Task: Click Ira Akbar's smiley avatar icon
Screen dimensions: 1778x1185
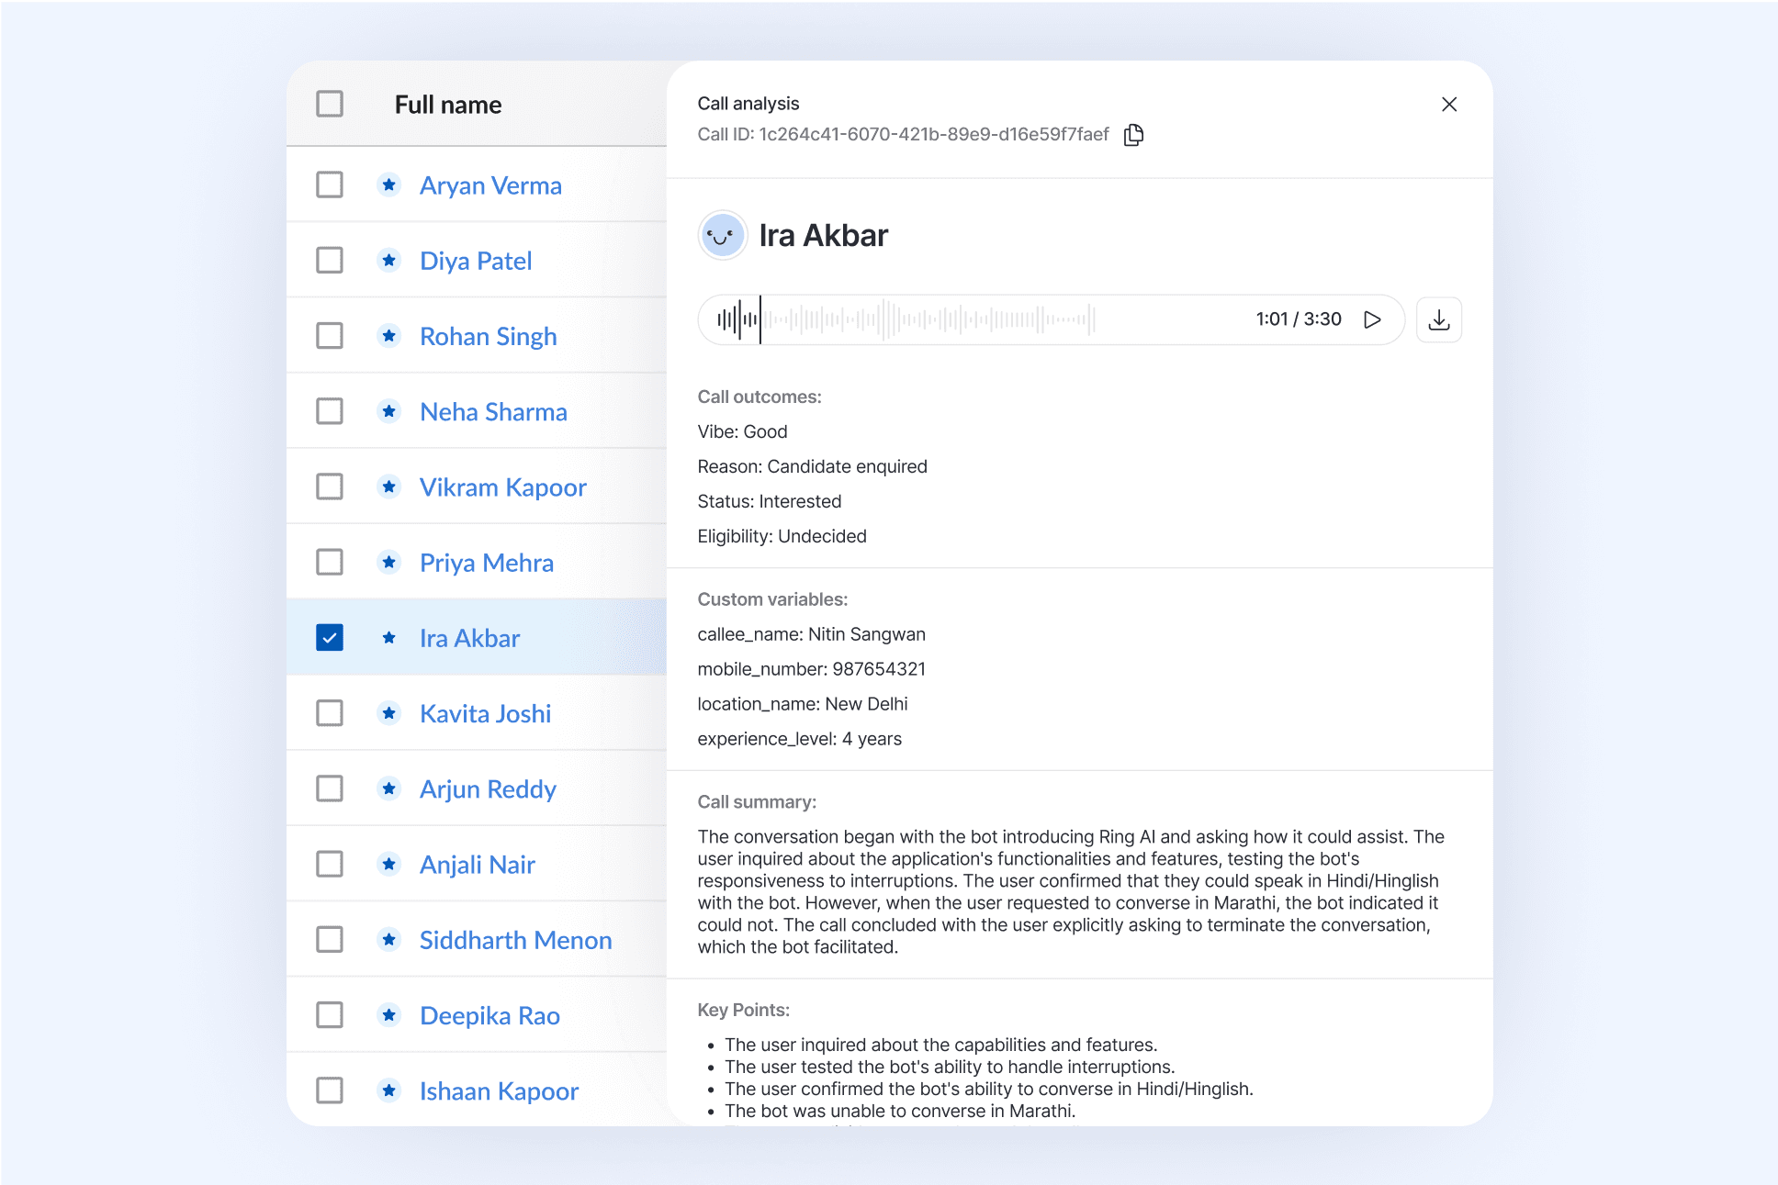Action: 722,236
